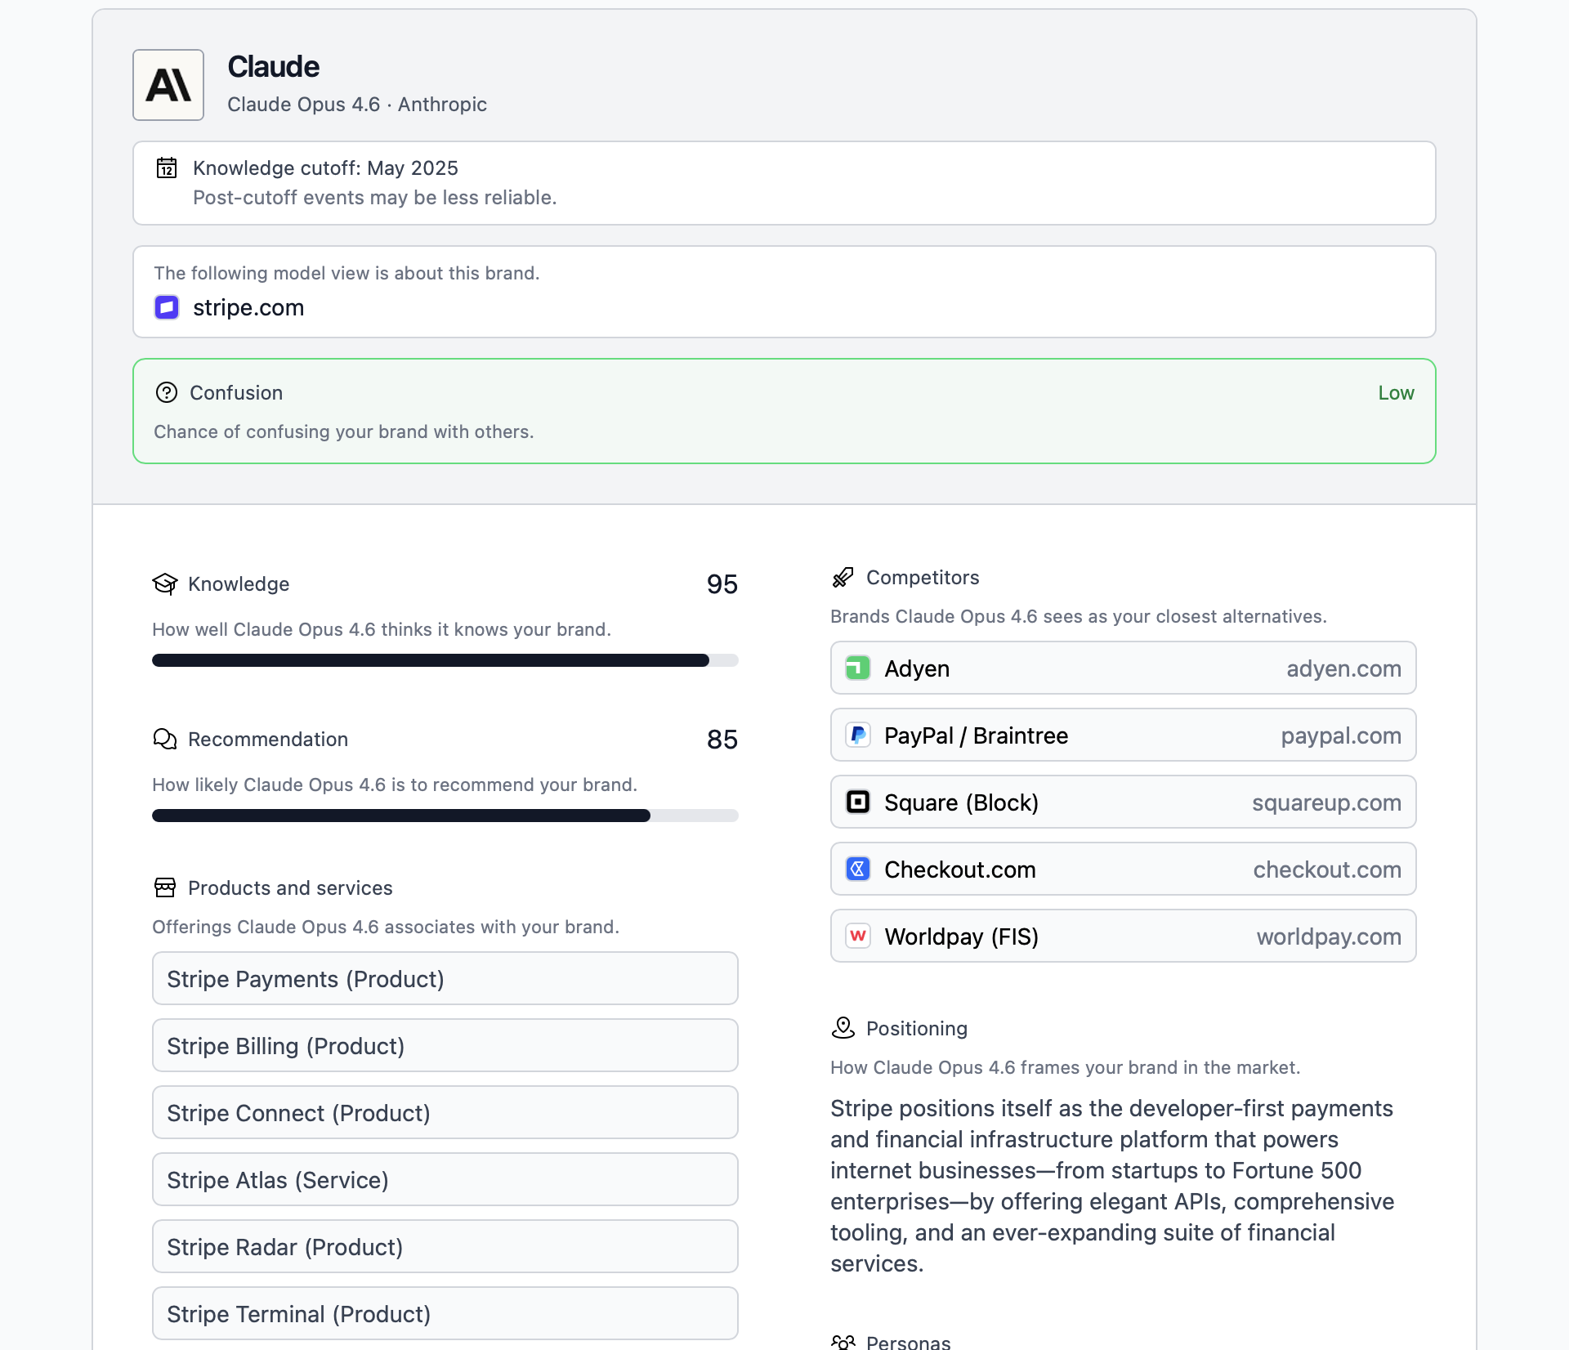Click the Recommendation chat bubbles icon
The image size is (1569, 1350).
(x=165, y=739)
